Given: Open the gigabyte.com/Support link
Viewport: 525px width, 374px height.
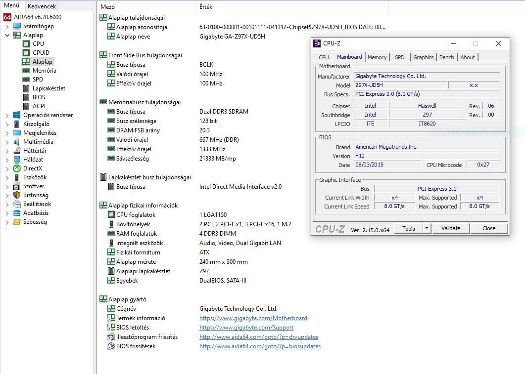Looking at the screenshot, I should 246,328.
